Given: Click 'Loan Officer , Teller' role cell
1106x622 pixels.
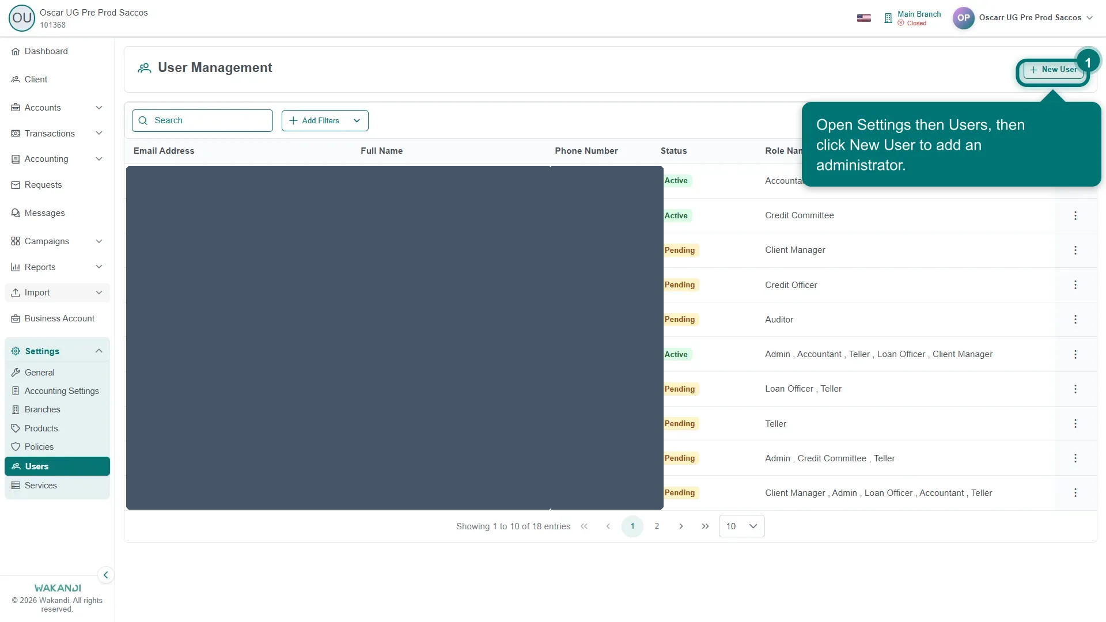Looking at the screenshot, I should [x=803, y=389].
